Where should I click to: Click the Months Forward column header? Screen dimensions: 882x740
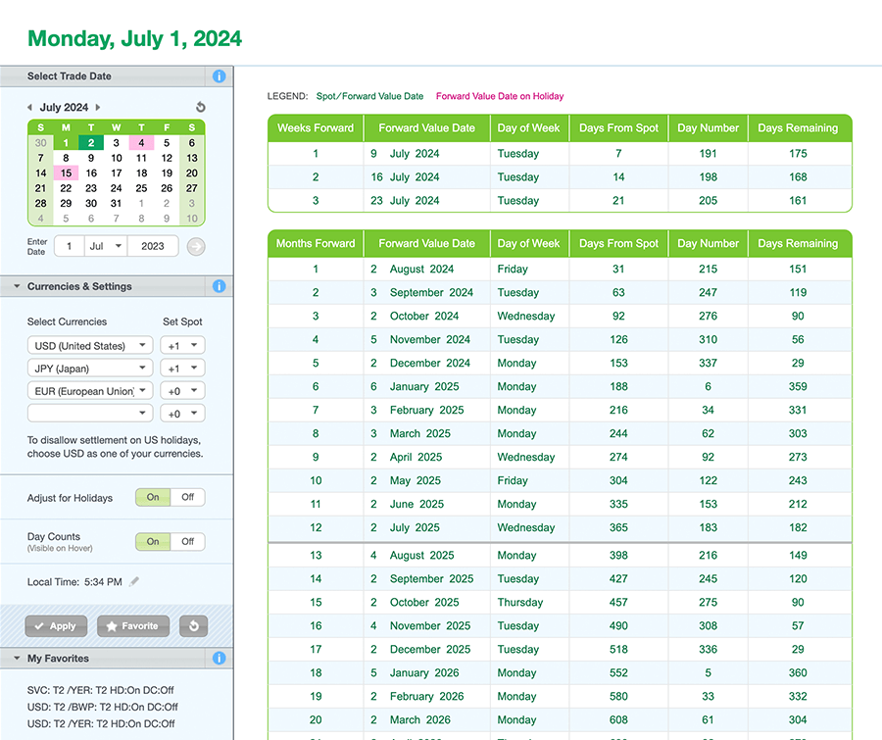pos(316,244)
